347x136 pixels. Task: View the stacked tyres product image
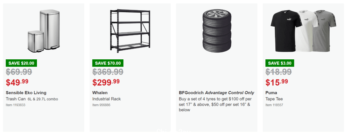(217, 31)
